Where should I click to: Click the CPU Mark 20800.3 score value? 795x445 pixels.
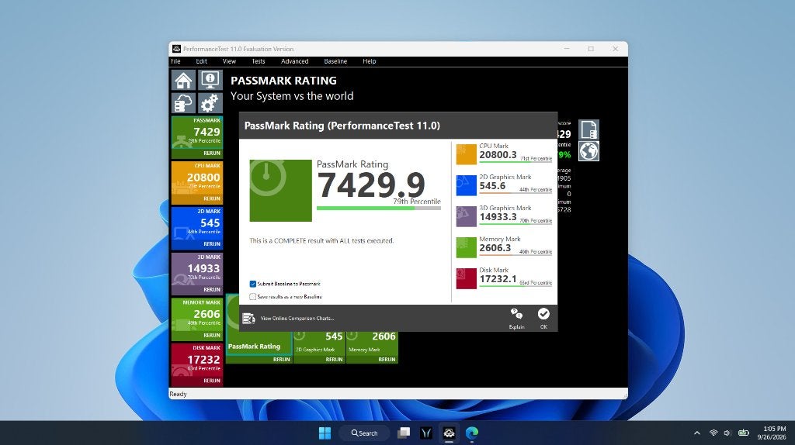[498, 155]
